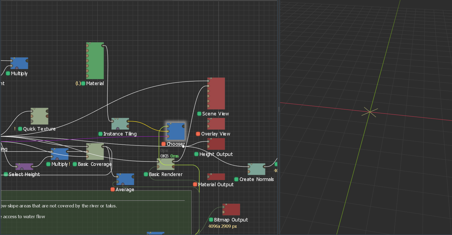The height and width of the screenshot is (235, 452).
Task: Click the origin marker in the 3D viewport
Action: click(370, 112)
